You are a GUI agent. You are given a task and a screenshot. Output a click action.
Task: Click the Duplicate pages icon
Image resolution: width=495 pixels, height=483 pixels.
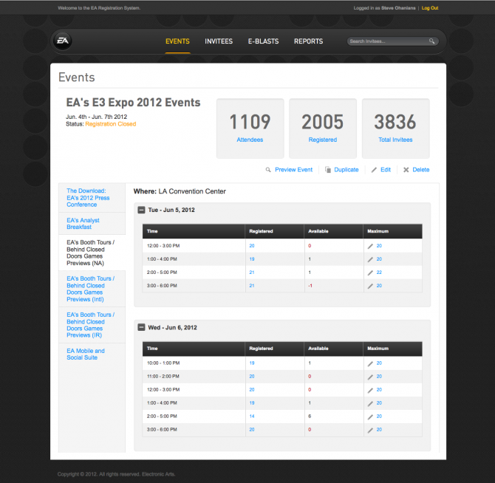coord(328,170)
